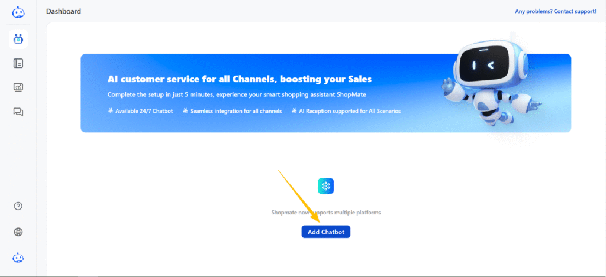The width and height of the screenshot is (606, 277).
Task: Open the help question mark icon
Action: 18,206
